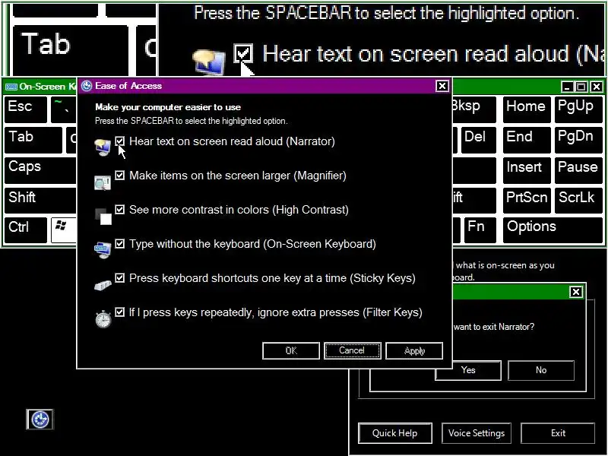This screenshot has width=608, height=456.
Task: Click the Fn key on On-Screen Keyboard
Action: tap(480, 230)
